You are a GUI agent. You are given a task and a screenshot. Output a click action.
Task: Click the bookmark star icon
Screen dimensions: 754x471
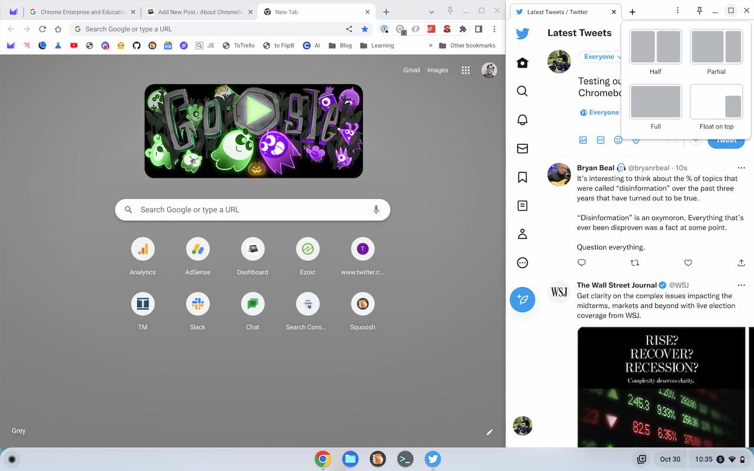pyautogui.click(x=365, y=29)
